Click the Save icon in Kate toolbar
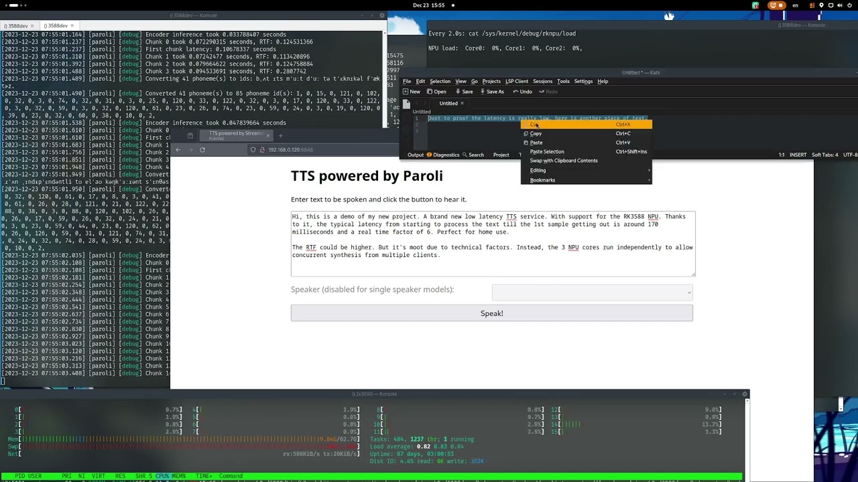 point(458,92)
